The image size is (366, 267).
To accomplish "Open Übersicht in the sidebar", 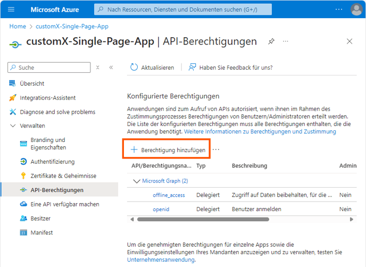I will tap(32, 84).
